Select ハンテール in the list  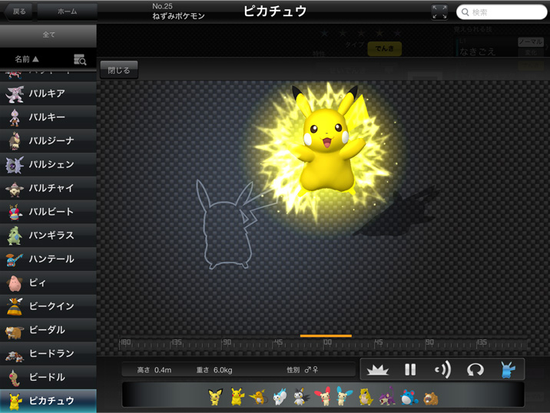pos(48,259)
